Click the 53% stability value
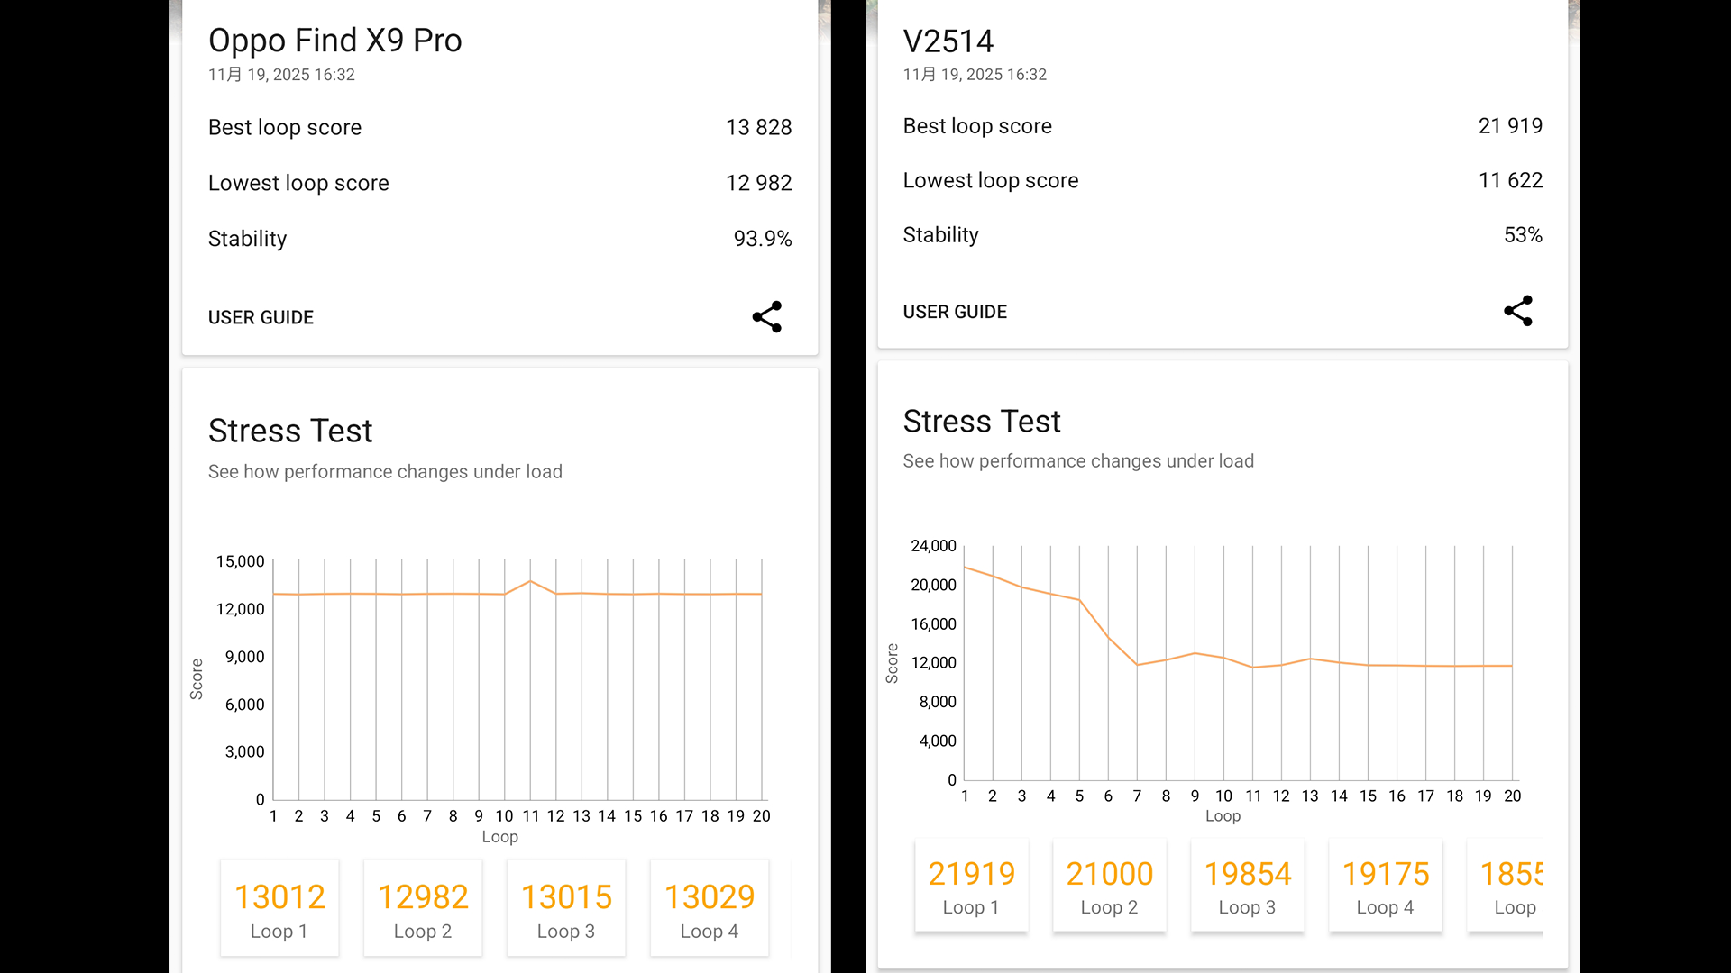1731x973 pixels. [x=1523, y=235]
